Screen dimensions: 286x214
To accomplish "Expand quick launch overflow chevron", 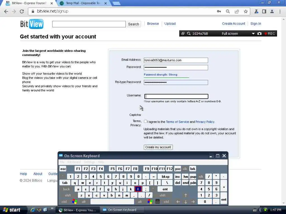I will [52, 208].
